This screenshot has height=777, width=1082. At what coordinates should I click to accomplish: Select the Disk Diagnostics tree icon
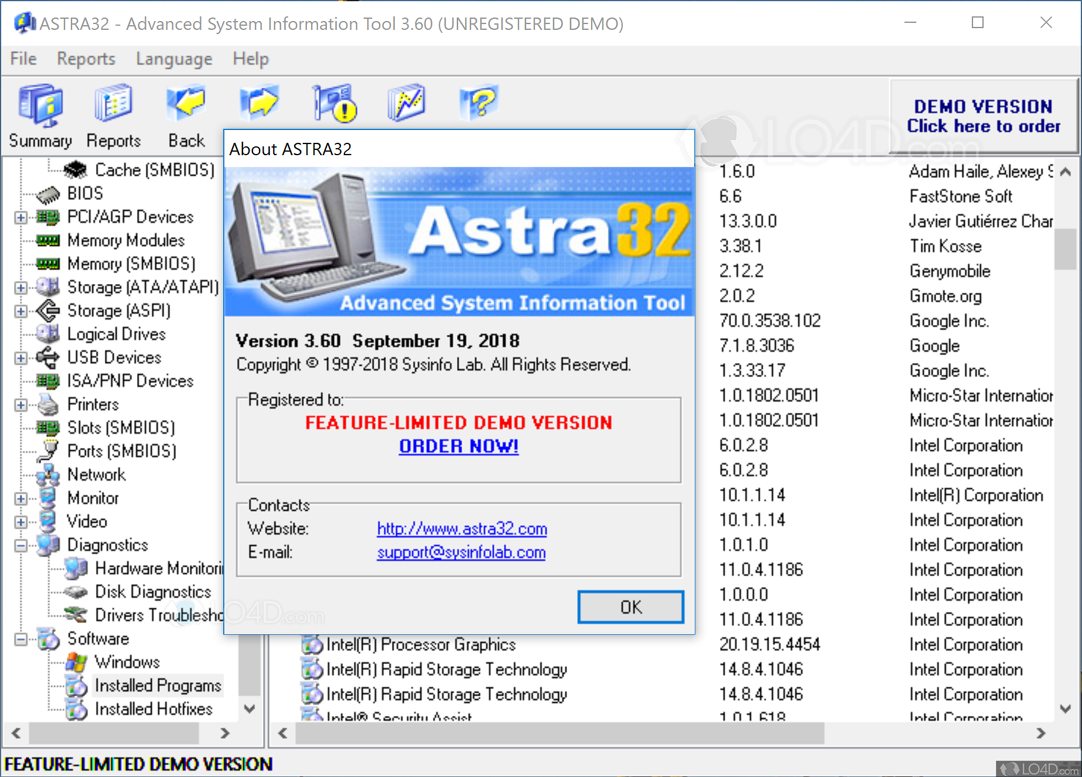[76, 591]
